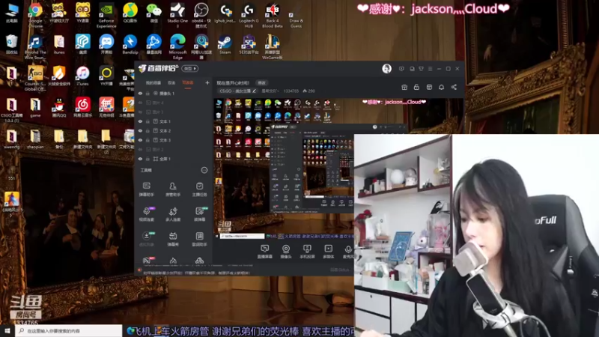
Task: Click 修改 button beside the stream title
Action: [261, 82]
